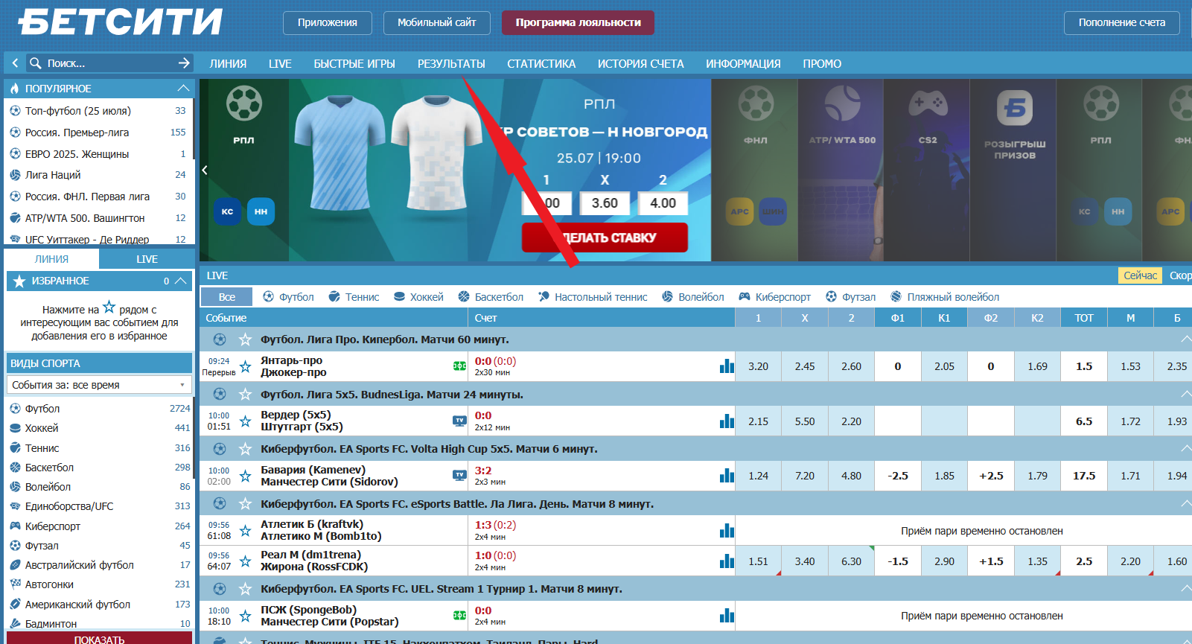
Task: Open the ЛИНИЯ main menu item
Action: pos(228,64)
